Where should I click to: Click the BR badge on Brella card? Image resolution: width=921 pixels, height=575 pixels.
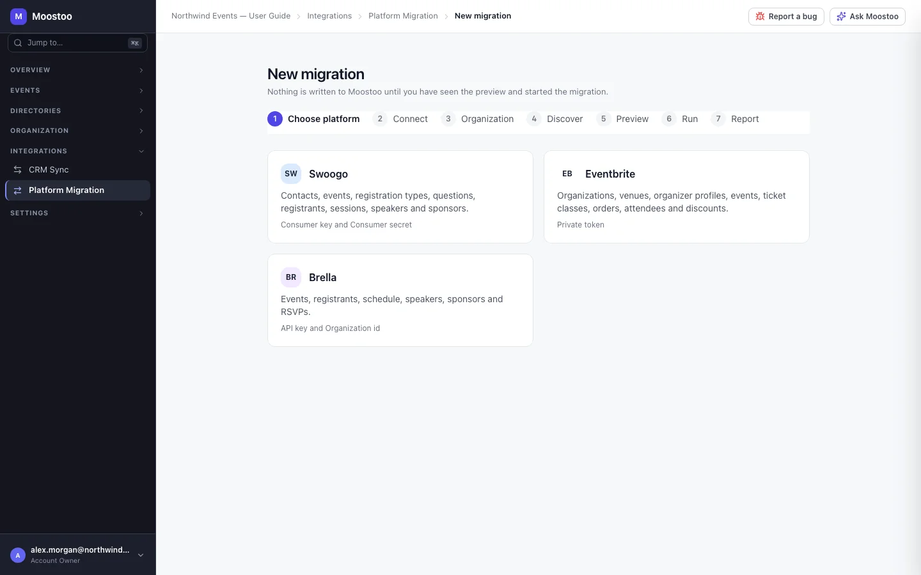click(x=291, y=277)
